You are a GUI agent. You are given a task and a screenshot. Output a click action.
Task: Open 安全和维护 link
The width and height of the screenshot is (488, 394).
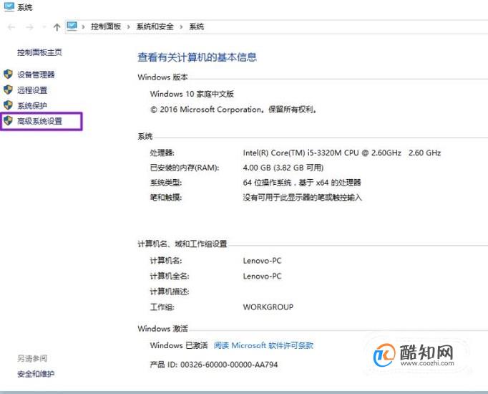(x=36, y=374)
